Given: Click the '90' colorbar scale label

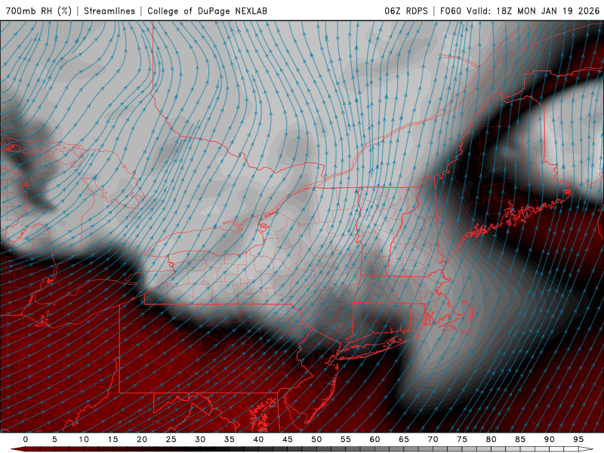Looking at the screenshot, I should (x=550, y=439).
